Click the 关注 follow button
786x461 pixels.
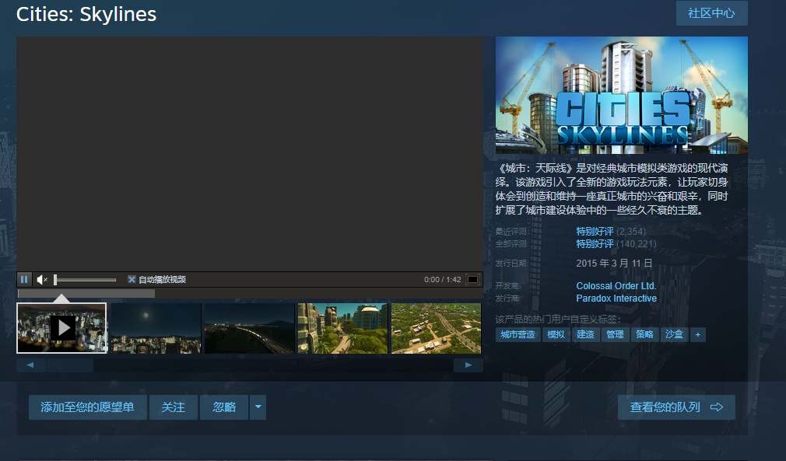point(174,407)
